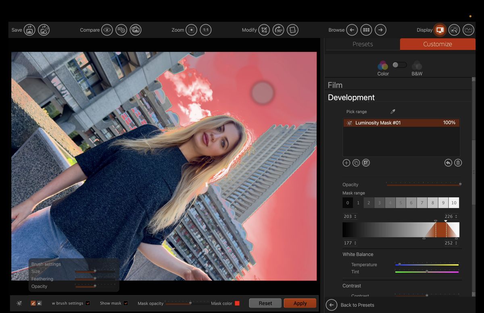Change the Mask color swatch
This screenshot has height=313, width=484.
click(237, 303)
